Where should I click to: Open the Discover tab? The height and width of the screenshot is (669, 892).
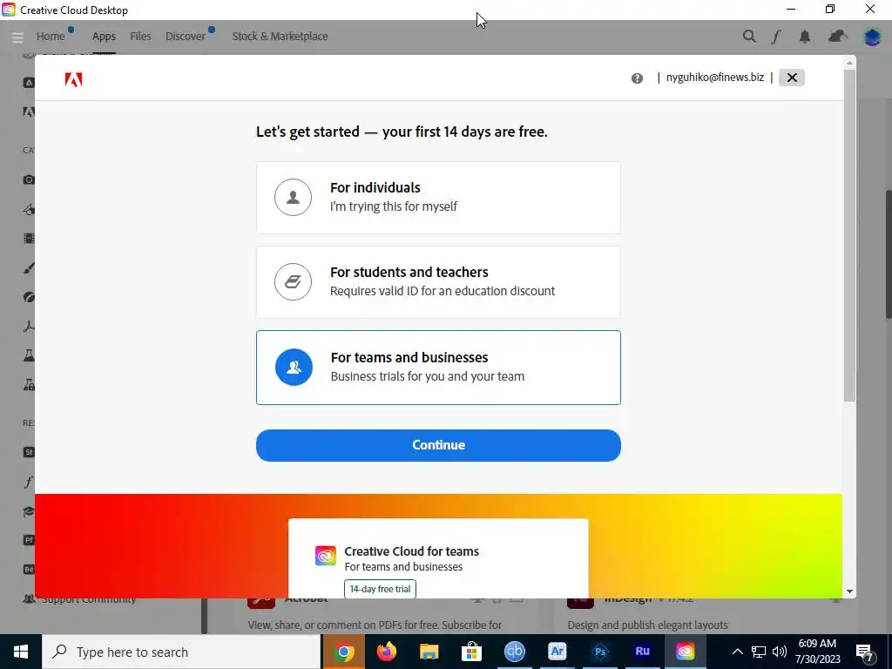click(186, 37)
